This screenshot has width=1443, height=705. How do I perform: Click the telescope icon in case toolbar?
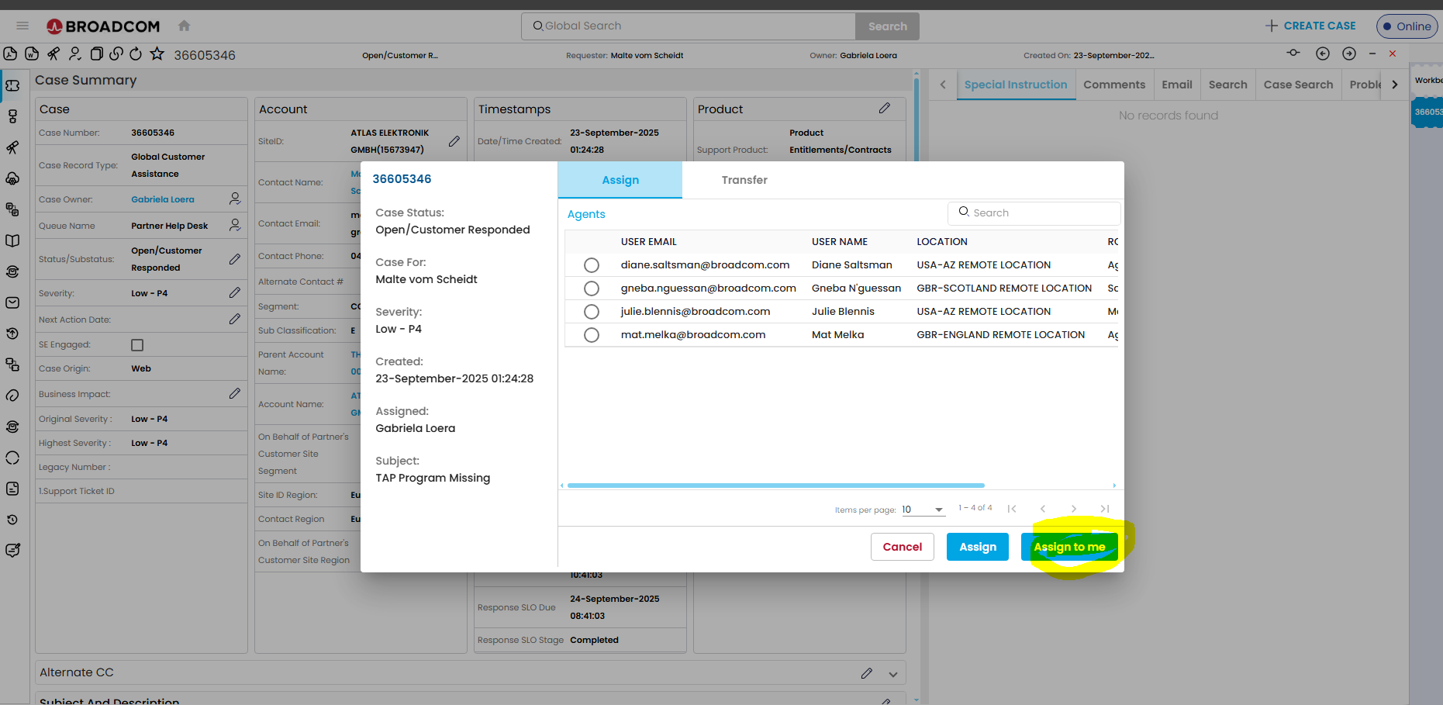pyautogui.click(x=54, y=54)
